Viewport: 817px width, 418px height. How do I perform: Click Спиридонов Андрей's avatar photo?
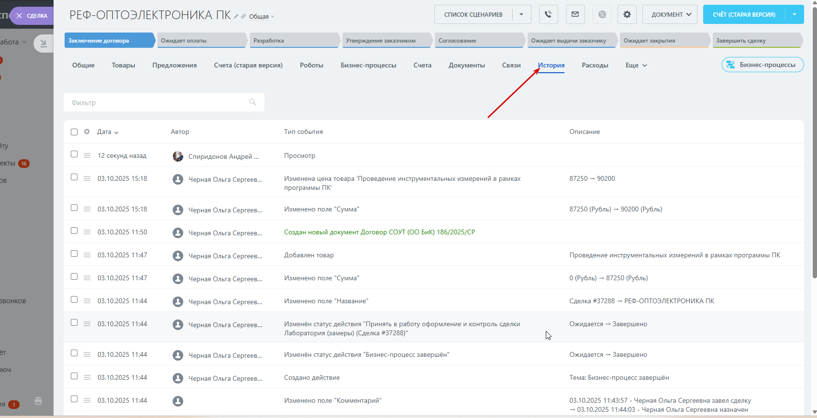click(178, 156)
